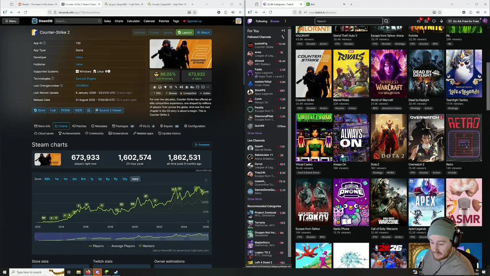Open the SteamDB user avatar menu
The width and height of the screenshot is (490, 276).
[x=238, y=21]
